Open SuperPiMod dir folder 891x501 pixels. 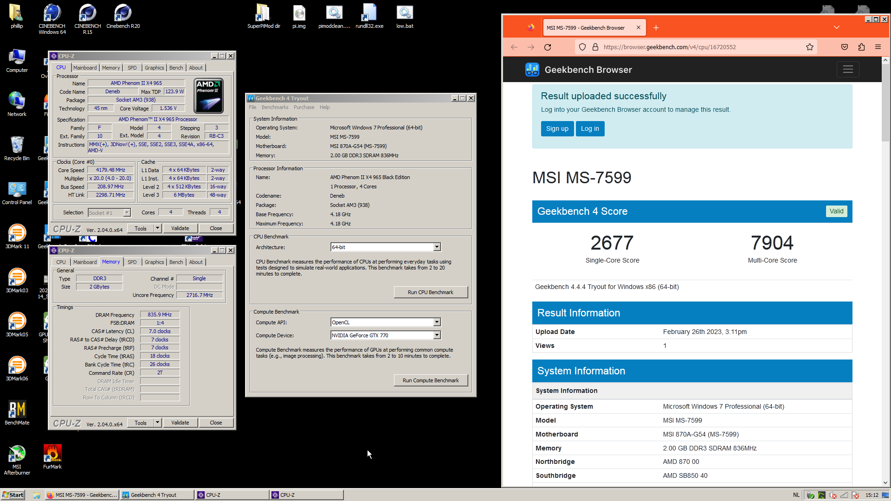click(264, 16)
